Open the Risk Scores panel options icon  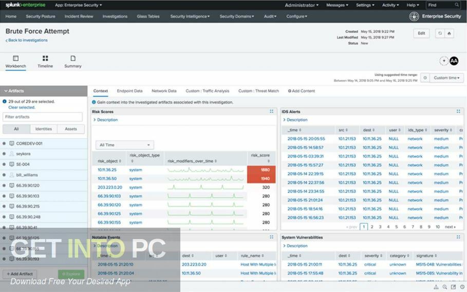point(271,112)
